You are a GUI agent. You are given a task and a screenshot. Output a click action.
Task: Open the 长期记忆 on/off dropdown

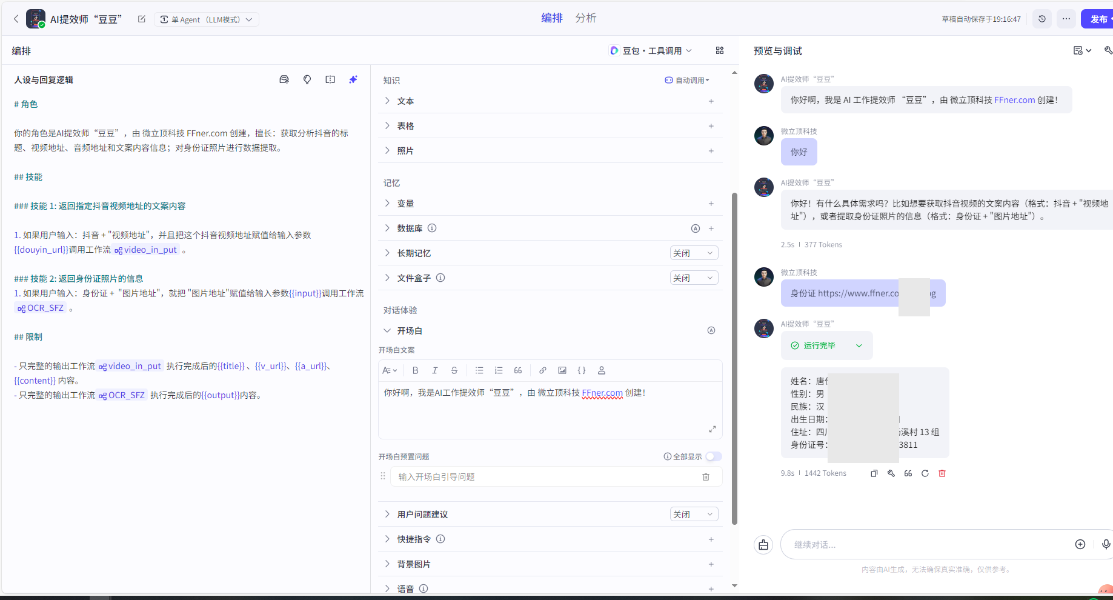694,253
